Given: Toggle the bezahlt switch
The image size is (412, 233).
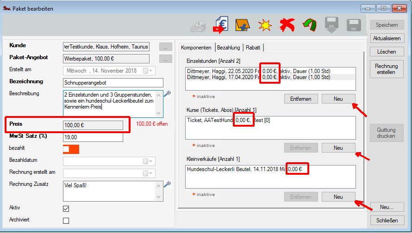Looking at the screenshot, I should (x=71, y=149).
